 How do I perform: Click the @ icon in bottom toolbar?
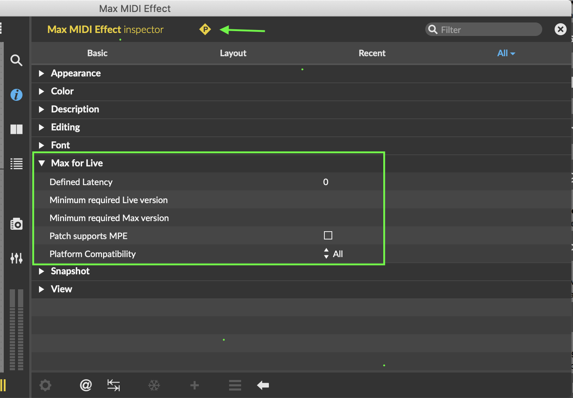pyautogui.click(x=86, y=385)
